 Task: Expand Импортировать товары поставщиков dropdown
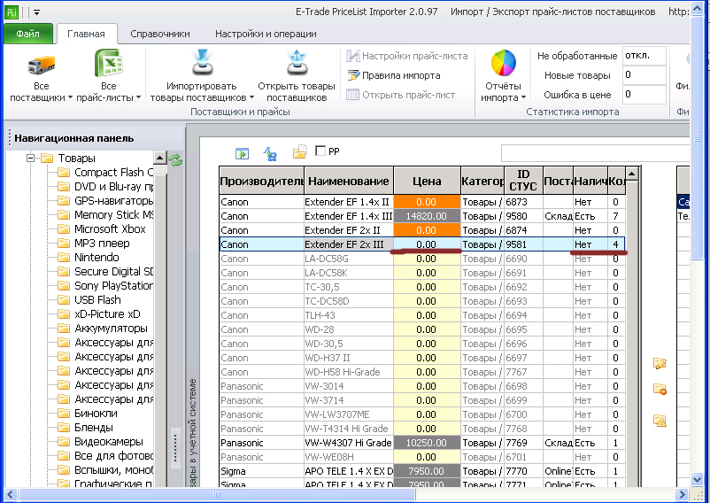click(251, 97)
